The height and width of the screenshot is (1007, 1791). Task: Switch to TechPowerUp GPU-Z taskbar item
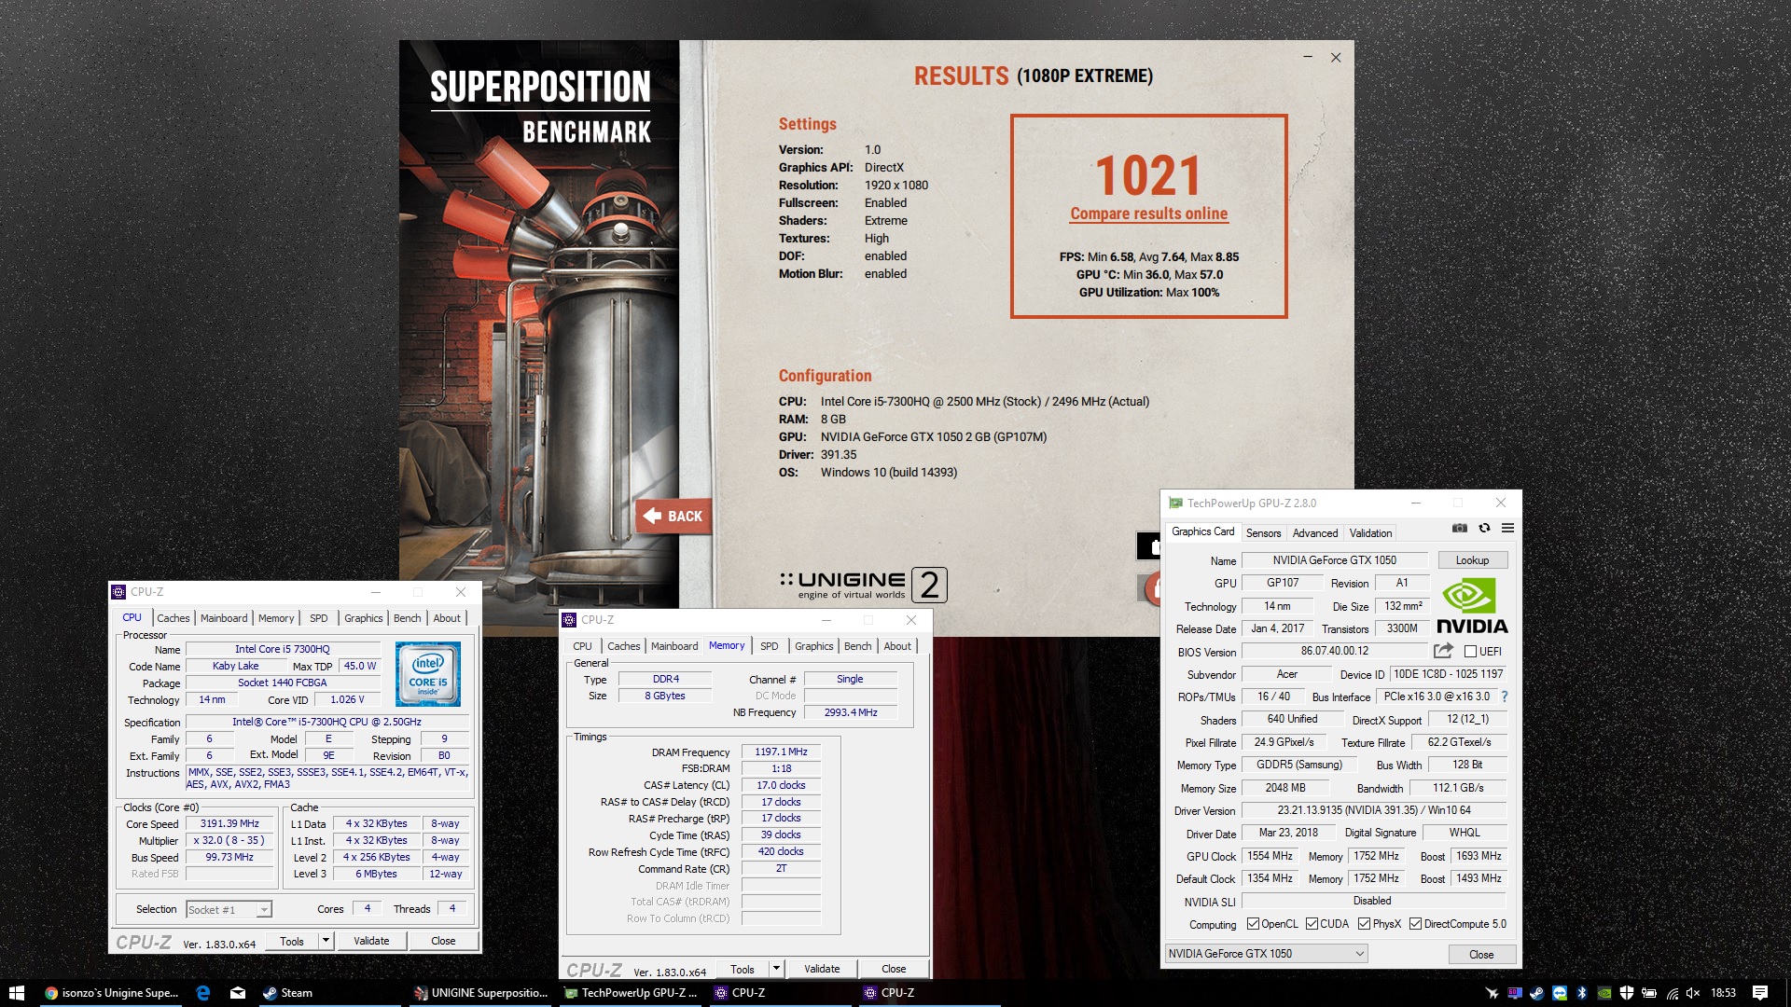(632, 993)
